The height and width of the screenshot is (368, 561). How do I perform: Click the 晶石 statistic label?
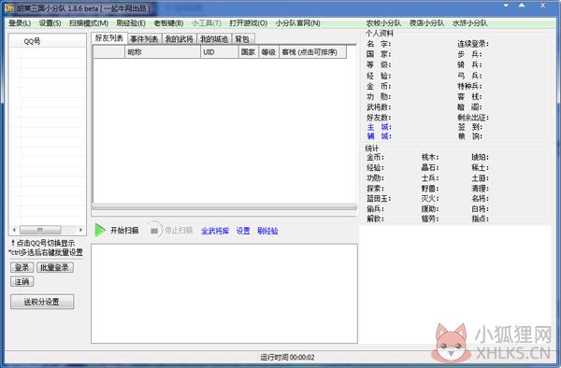[430, 167]
